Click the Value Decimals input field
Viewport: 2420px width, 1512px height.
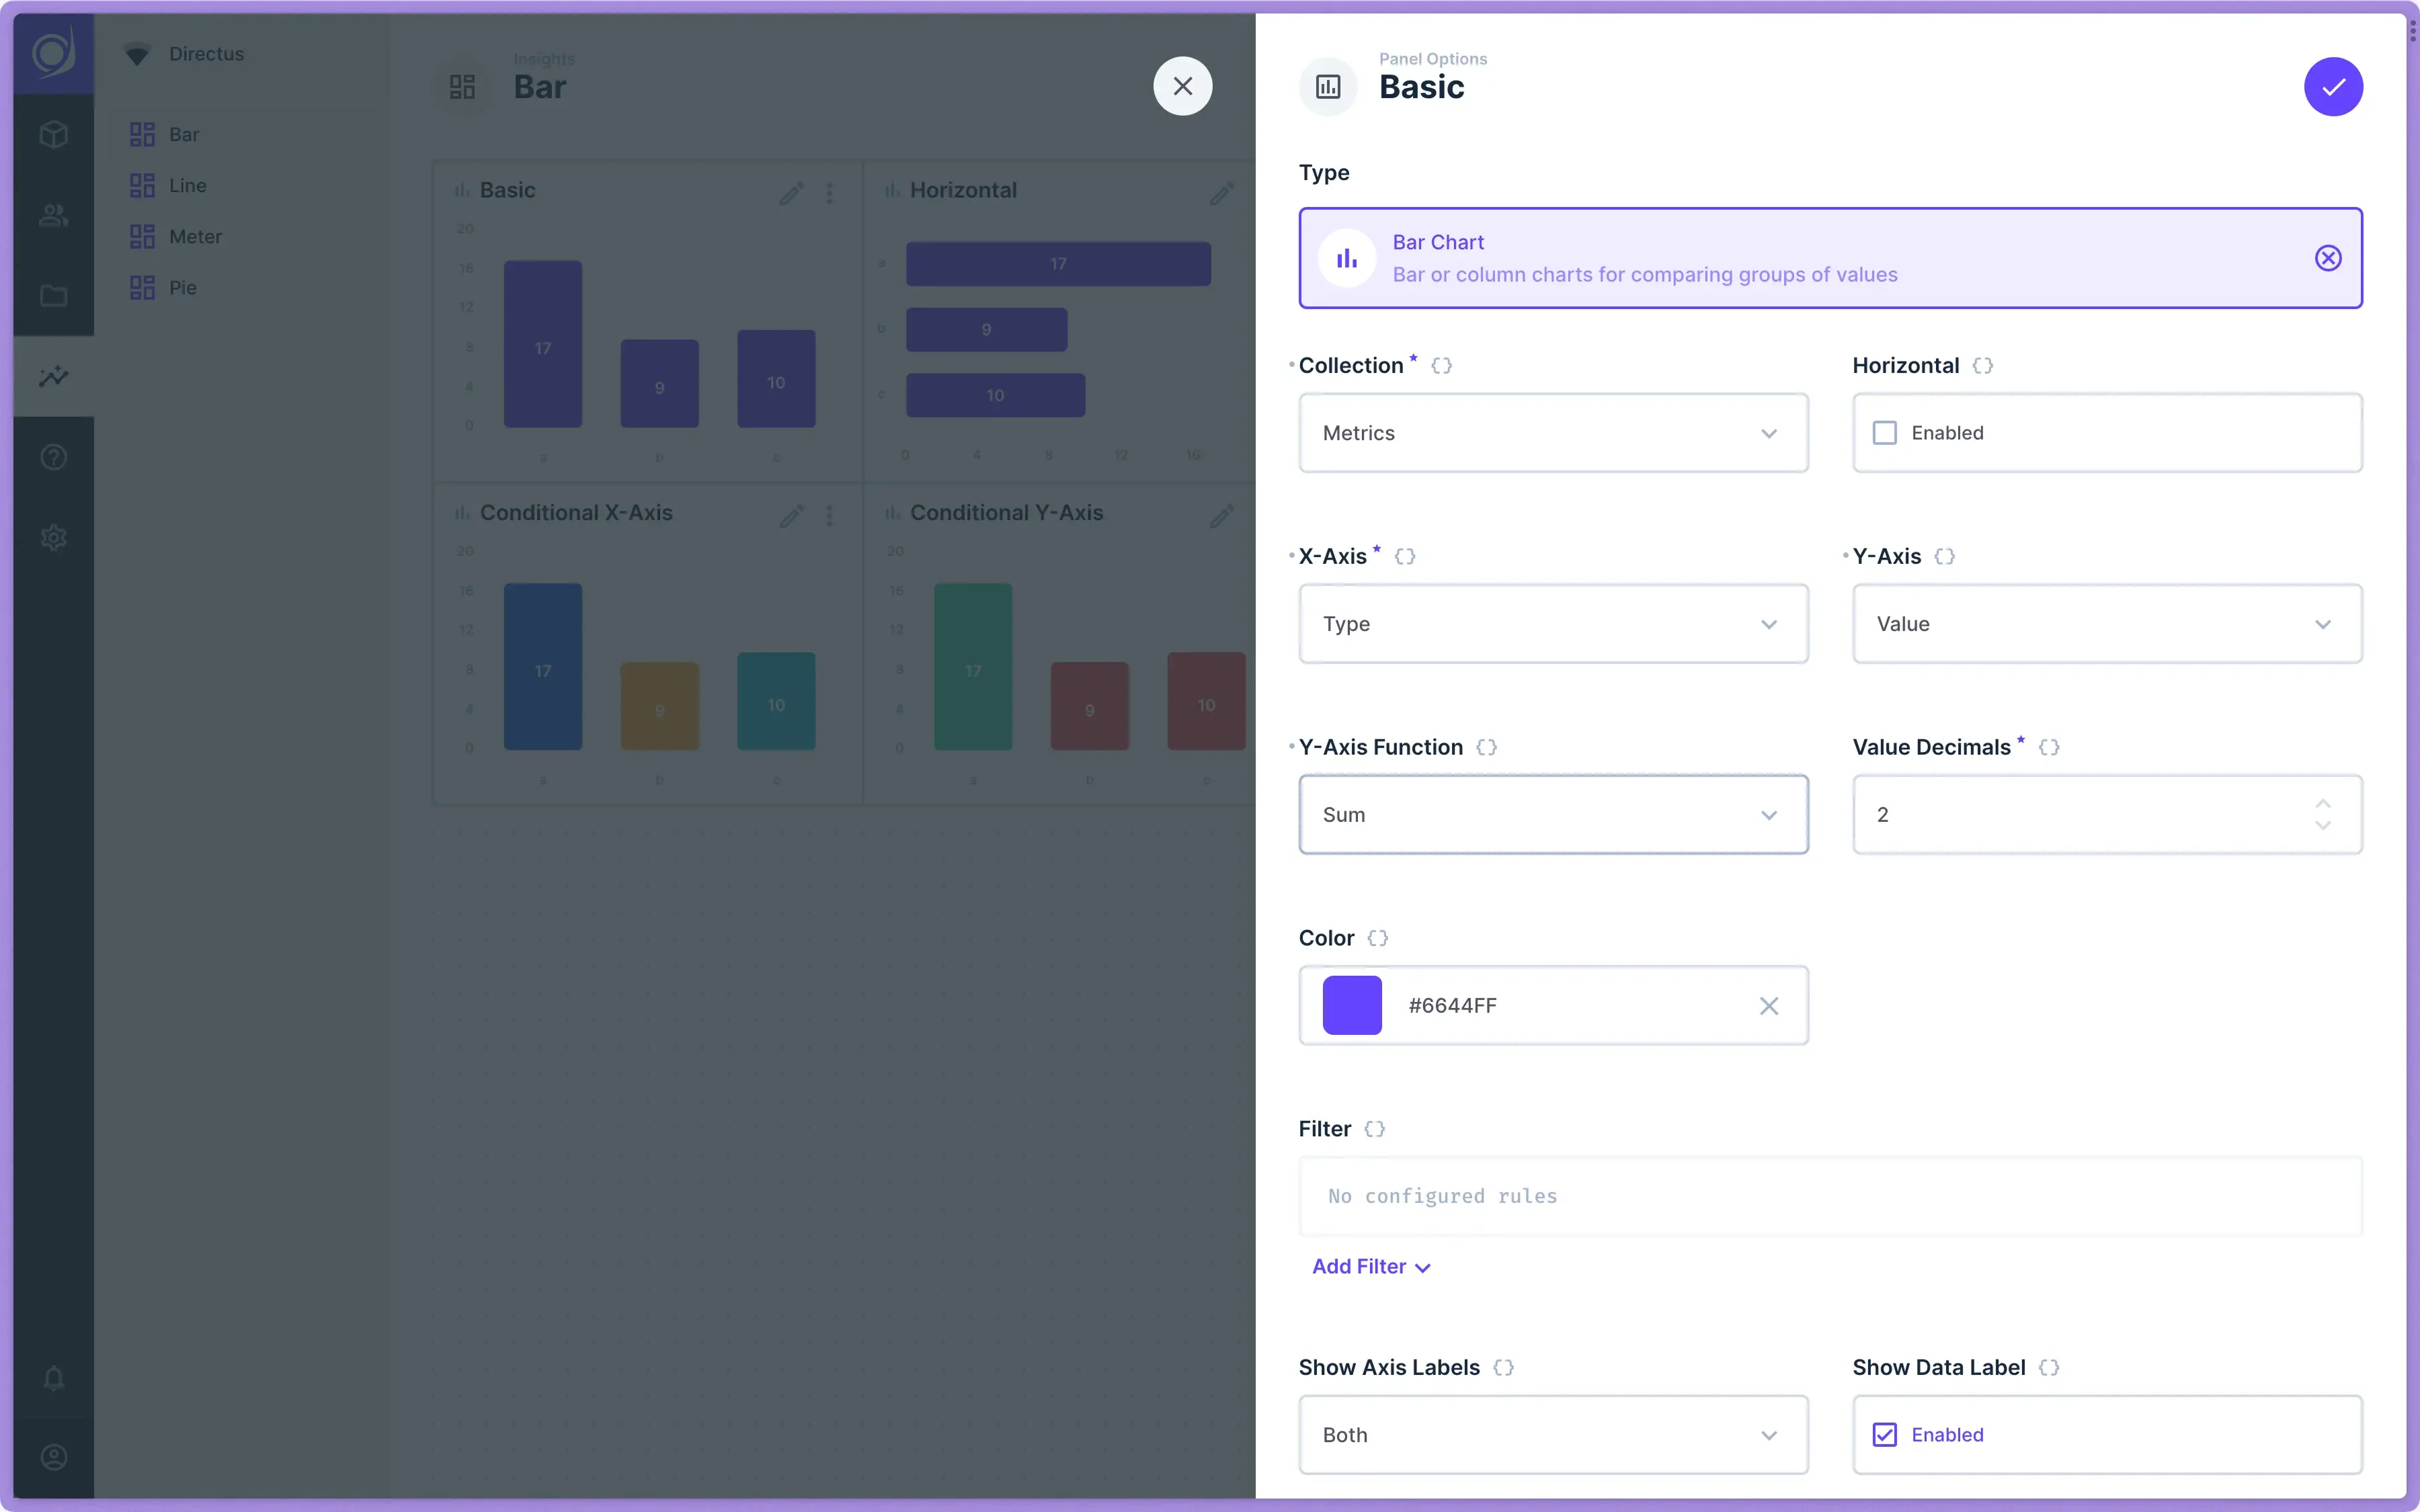2107,815
